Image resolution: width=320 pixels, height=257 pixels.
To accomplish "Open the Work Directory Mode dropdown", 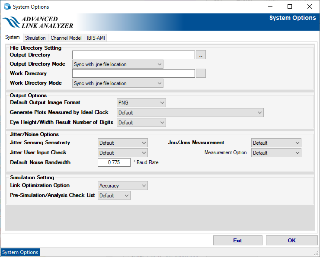I will [117, 83].
